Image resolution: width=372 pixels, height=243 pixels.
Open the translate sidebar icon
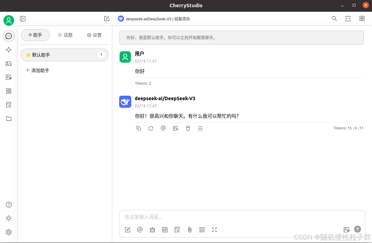9,77
